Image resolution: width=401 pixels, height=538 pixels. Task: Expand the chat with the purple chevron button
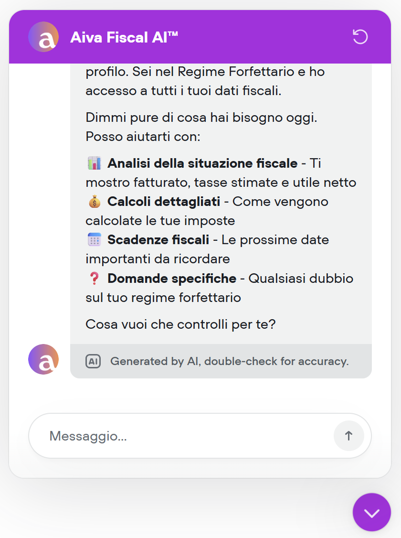[x=371, y=512]
